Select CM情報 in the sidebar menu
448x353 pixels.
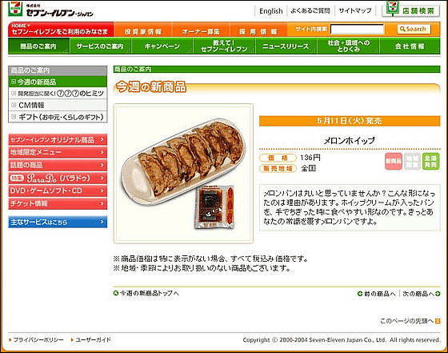(58, 105)
